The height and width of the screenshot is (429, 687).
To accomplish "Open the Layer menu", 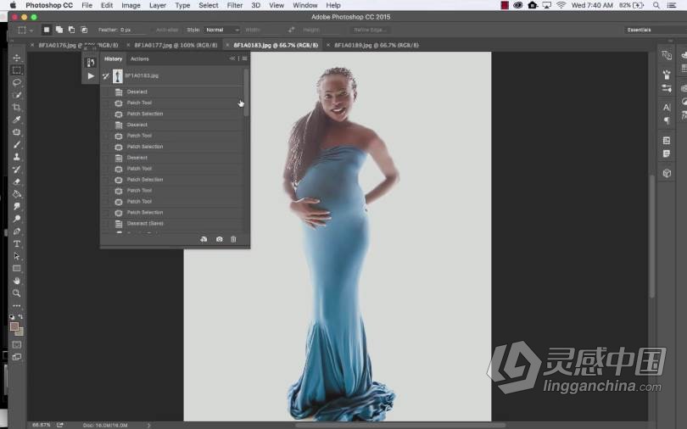I will point(157,5).
